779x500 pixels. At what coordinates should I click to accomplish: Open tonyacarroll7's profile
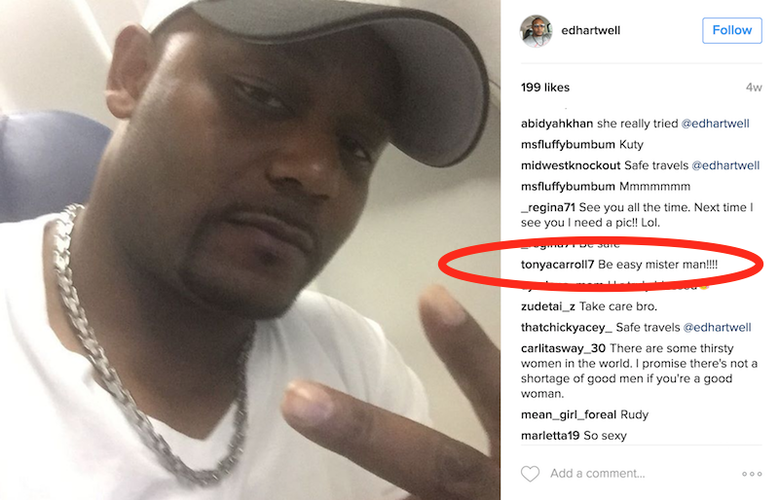pyautogui.click(x=557, y=265)
